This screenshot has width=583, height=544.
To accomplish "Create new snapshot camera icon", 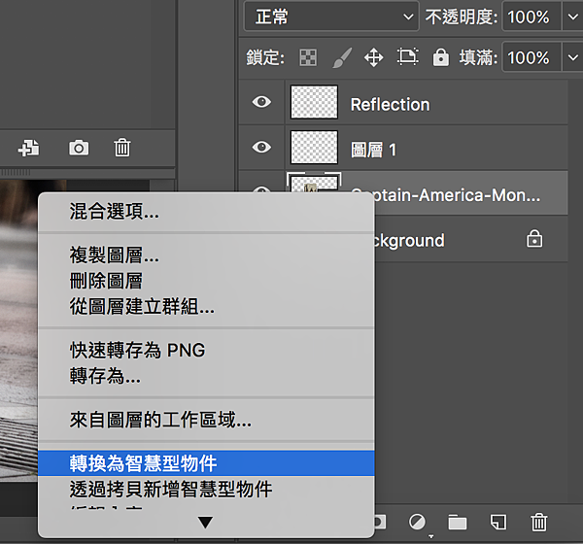I will click(x=79, y=148).
